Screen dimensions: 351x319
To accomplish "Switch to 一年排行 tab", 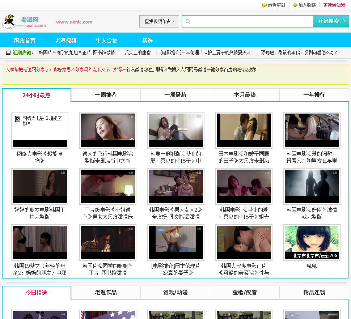I will tap(314, 95).
